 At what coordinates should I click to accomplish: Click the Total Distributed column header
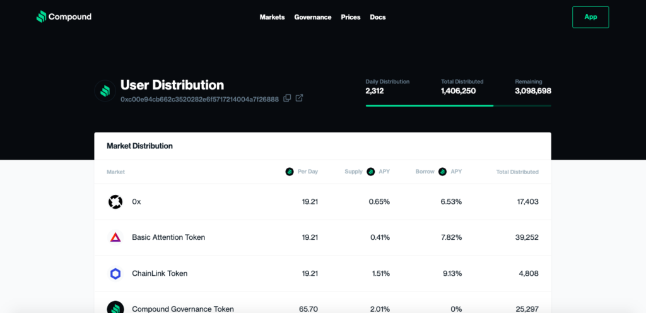tap(517, 172)
